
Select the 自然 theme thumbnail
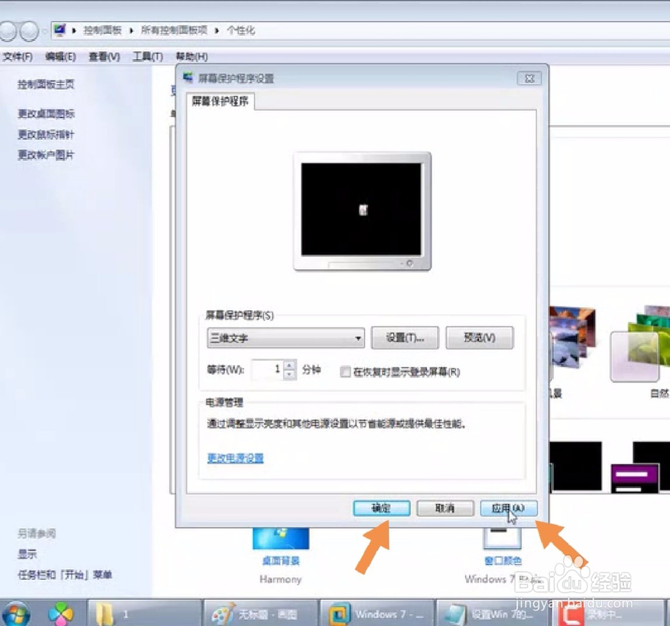(640, 344)
